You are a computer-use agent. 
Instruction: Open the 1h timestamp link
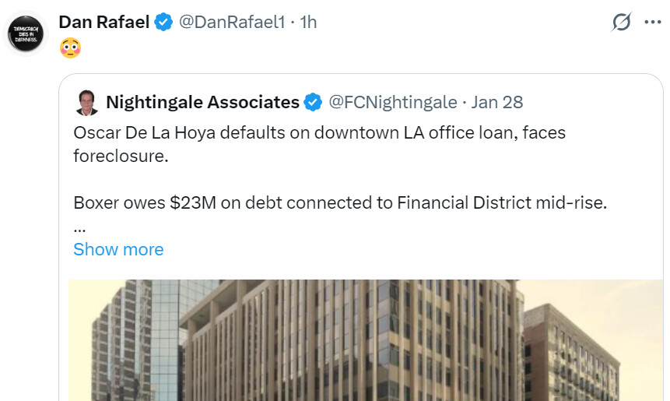tap(308, 23)
